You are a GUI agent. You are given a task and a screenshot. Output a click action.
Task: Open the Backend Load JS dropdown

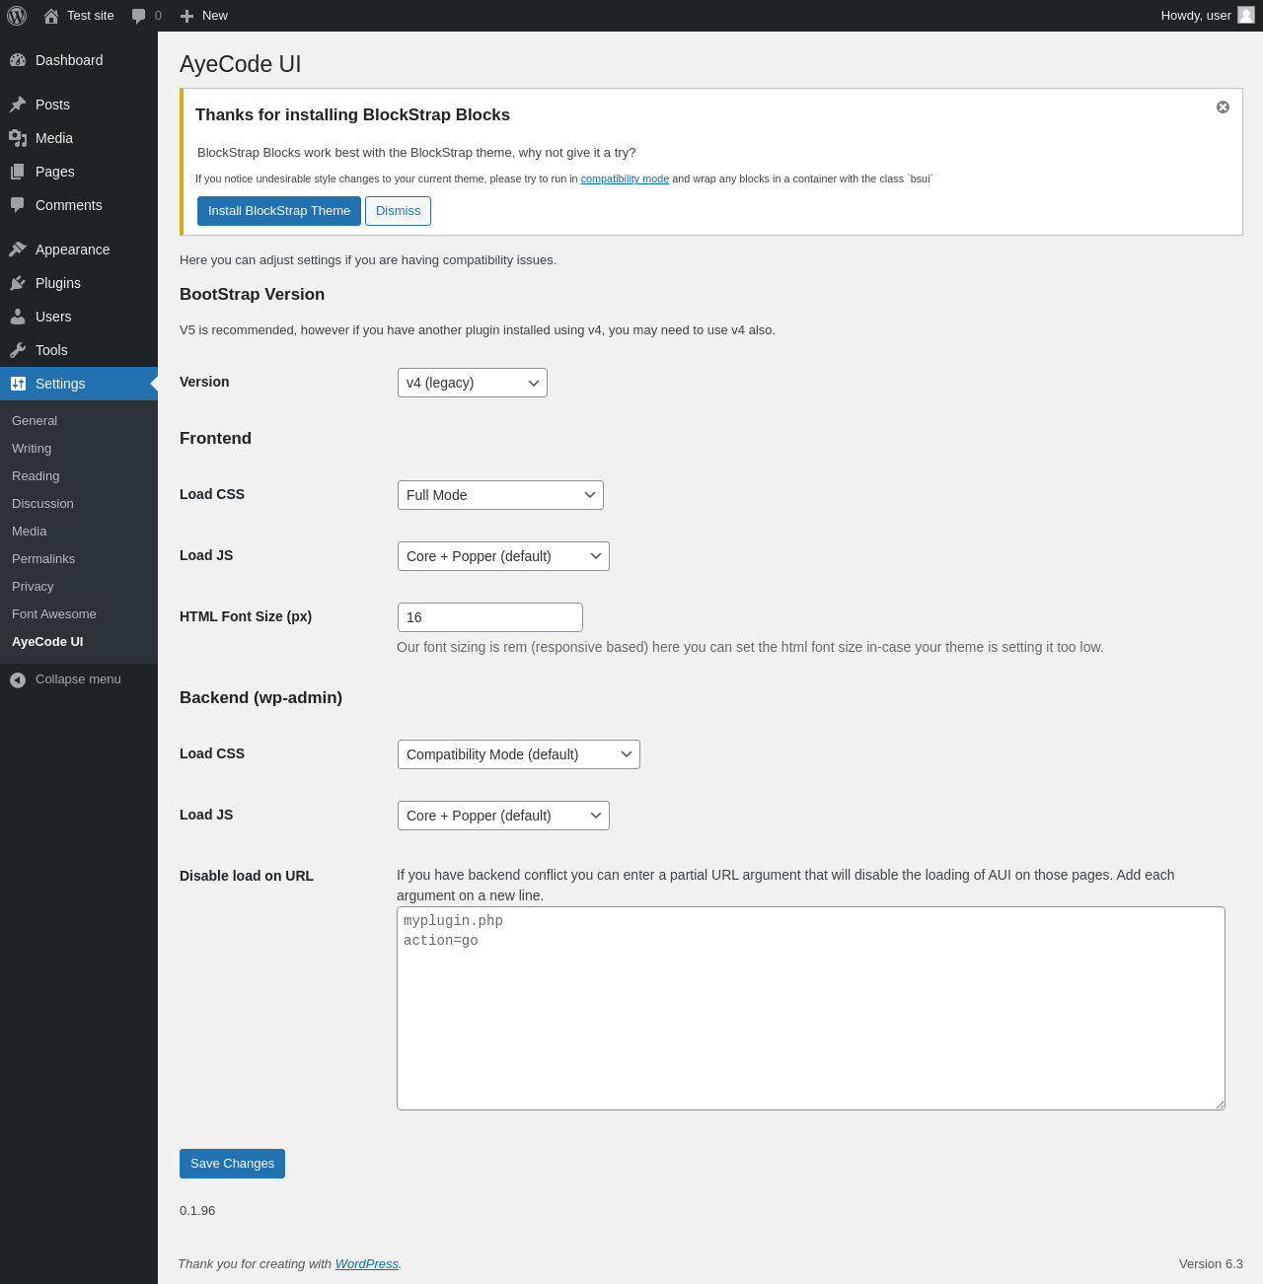click(x=503, y=816)
